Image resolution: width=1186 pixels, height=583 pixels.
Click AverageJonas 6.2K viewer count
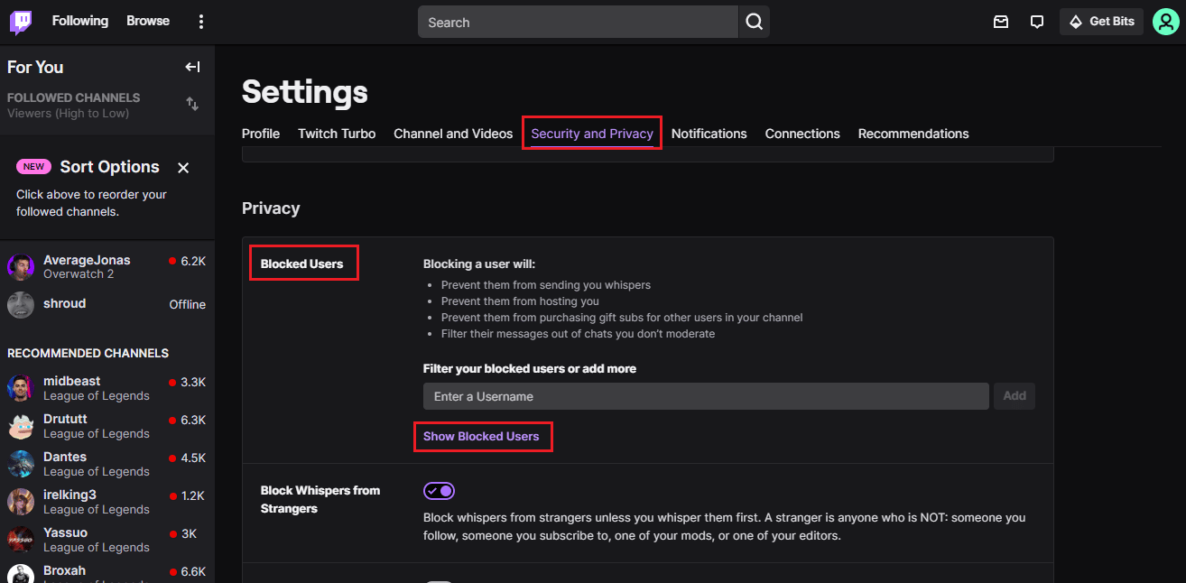coord(193,261)
